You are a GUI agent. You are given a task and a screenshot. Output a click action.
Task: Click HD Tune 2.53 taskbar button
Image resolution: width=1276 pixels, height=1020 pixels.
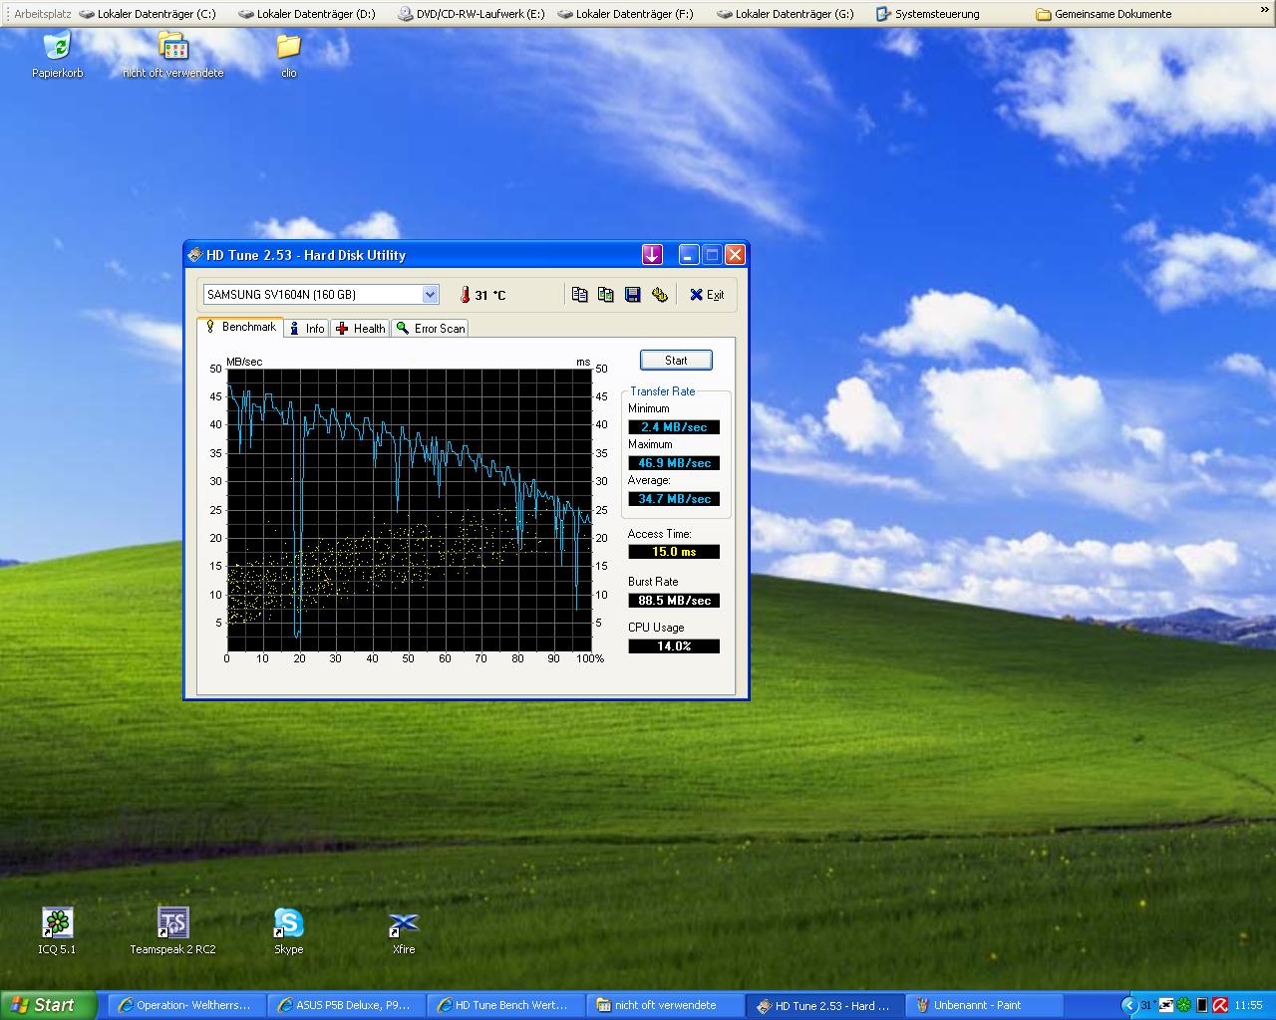[x=826, y=1005]
